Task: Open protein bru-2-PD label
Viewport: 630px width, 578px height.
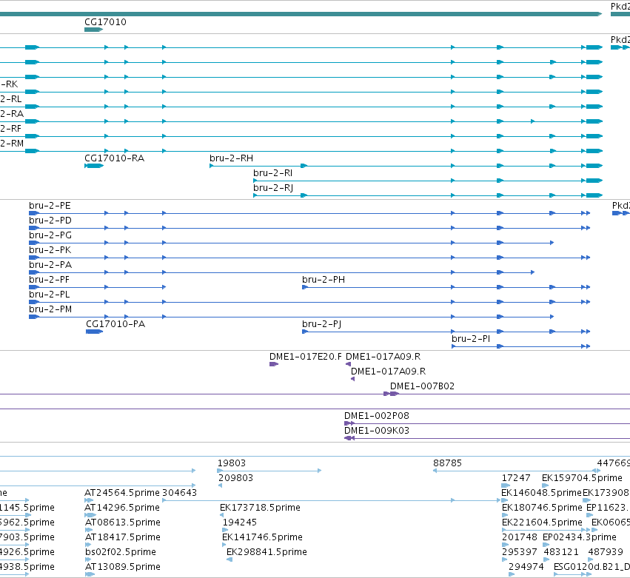Action: [50, 221]
